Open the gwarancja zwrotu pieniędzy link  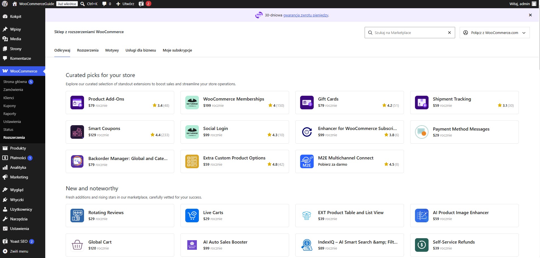[x=306, y=15]
